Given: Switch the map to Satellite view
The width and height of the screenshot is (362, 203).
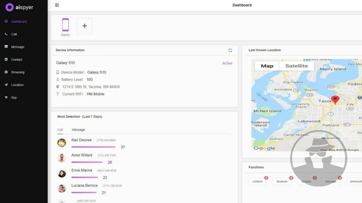Looking at the screenshot, I should [x=296, y=66].
